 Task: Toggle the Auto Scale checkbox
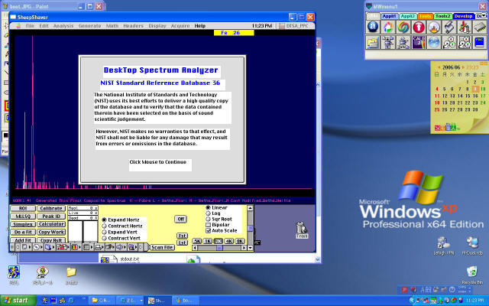[208, 230]
